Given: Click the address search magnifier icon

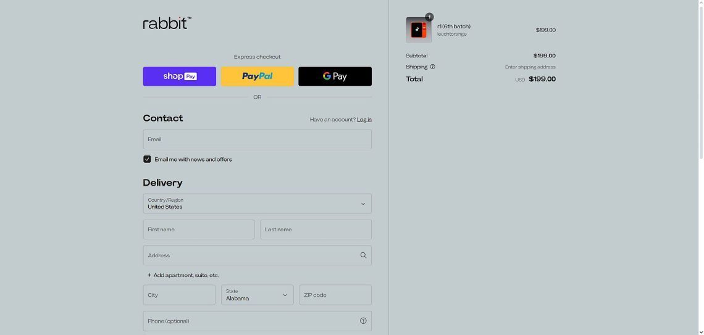Looking at the screenshot, I should coord(363,255).
